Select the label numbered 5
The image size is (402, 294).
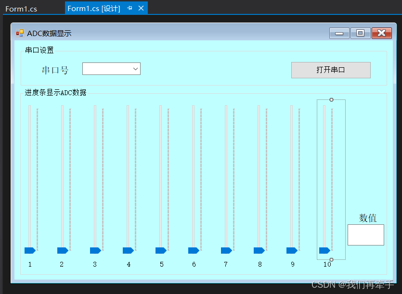(161, 264)
